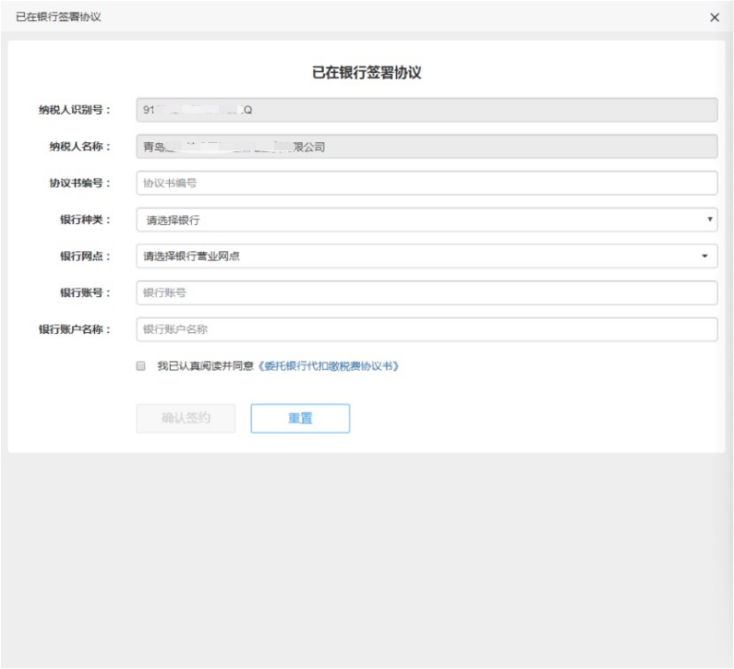Click the 协议书编号 input field
The image size is (734, 669).
coord(426,183)
